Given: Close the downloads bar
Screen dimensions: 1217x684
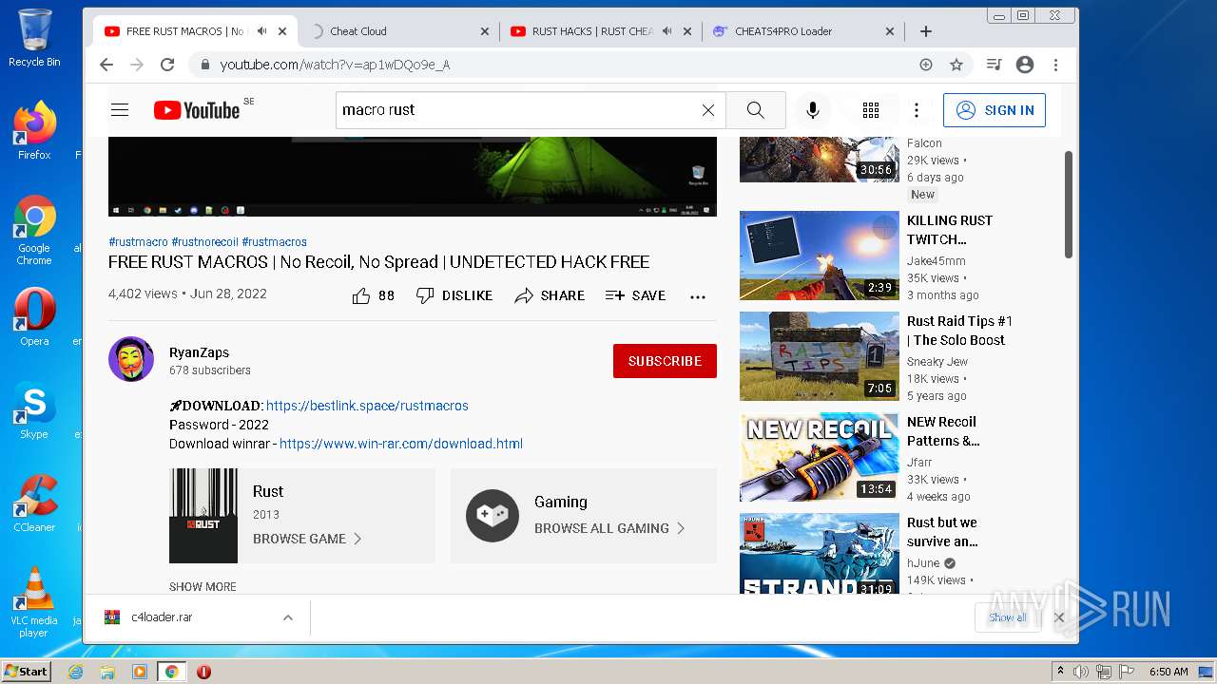Looking at the screenshot, I should click(x=1058, y=617).
